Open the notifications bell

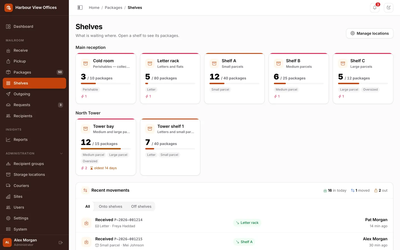[375, 7]
